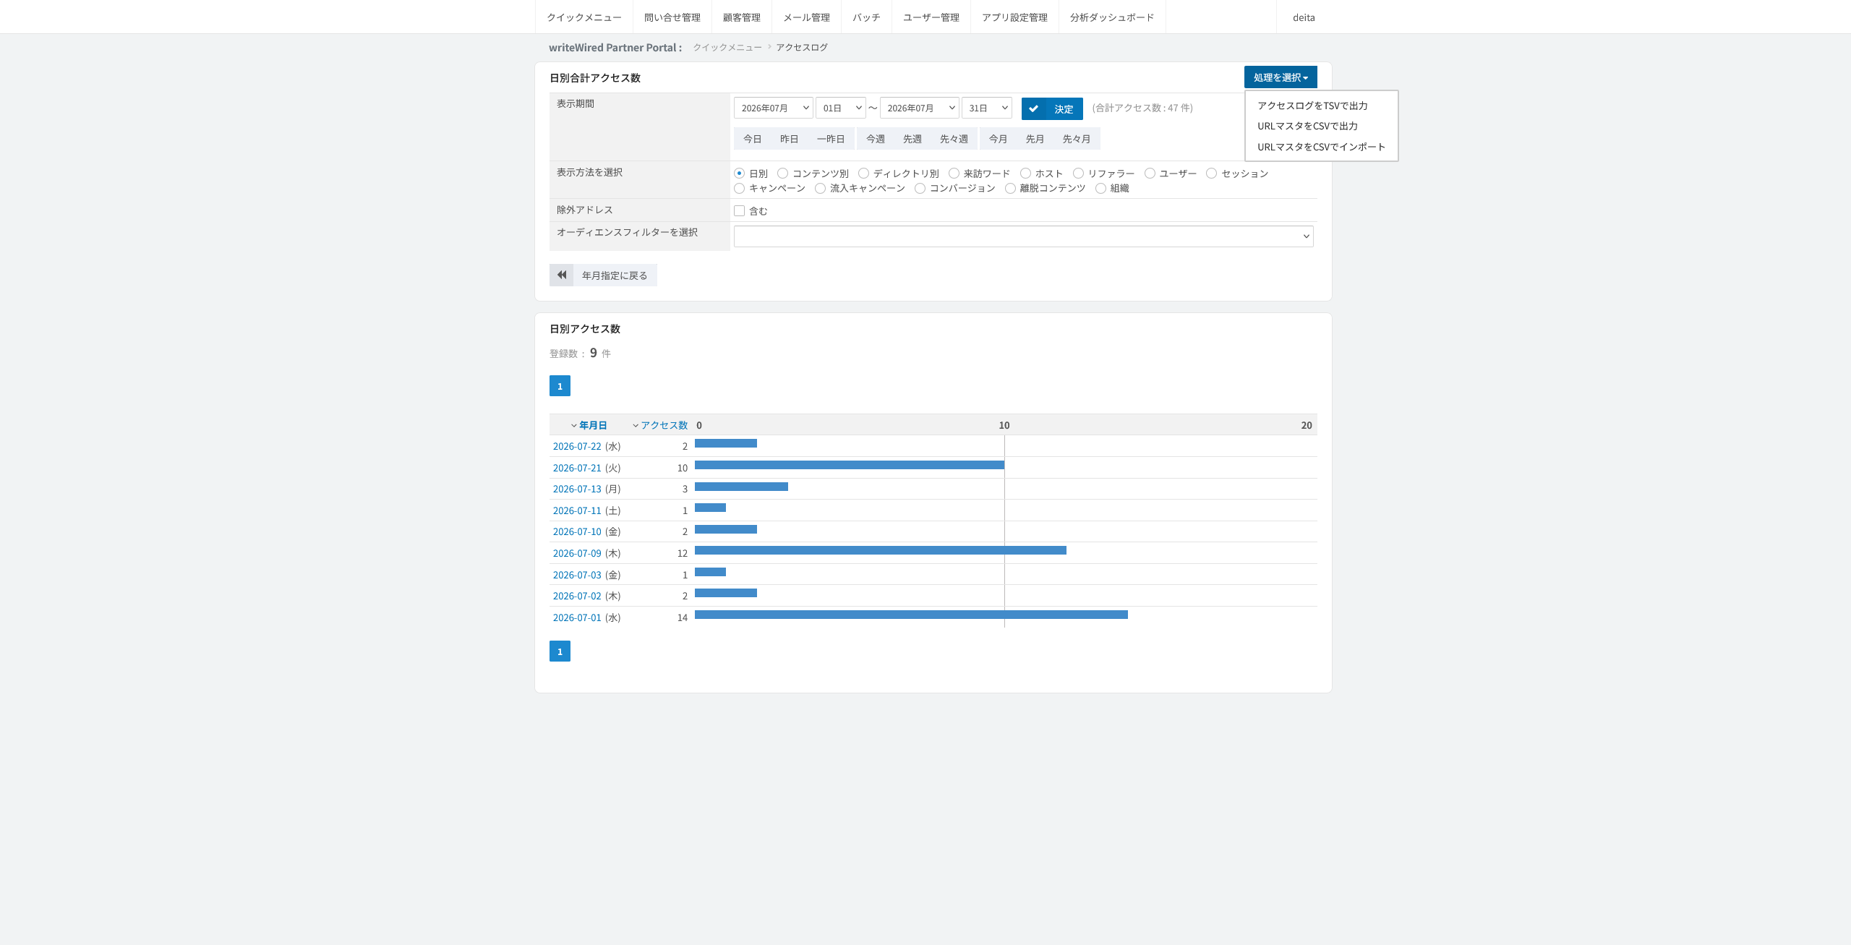
Task: Select the コンテンツ別 radio button
Action: [x=782, y=174]
